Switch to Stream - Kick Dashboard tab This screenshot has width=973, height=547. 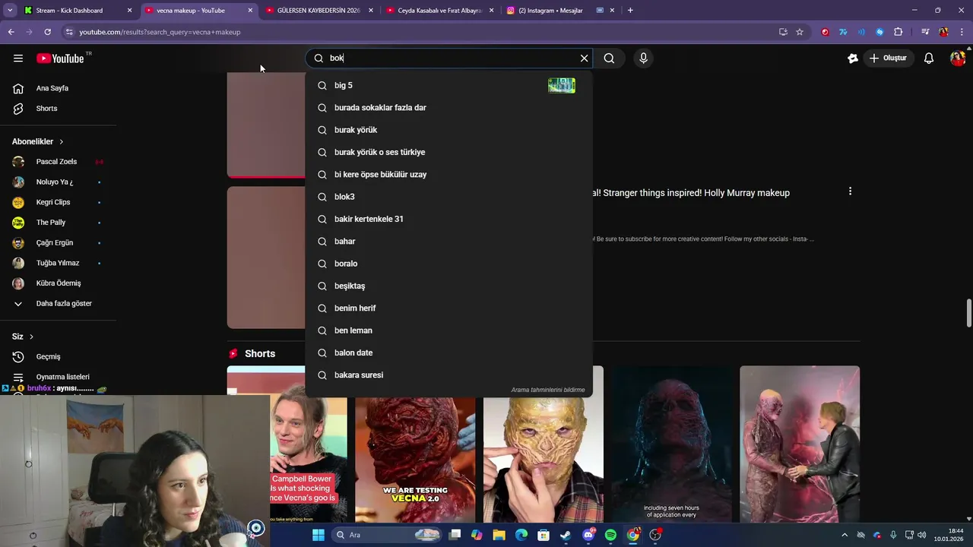click(77, 11)
